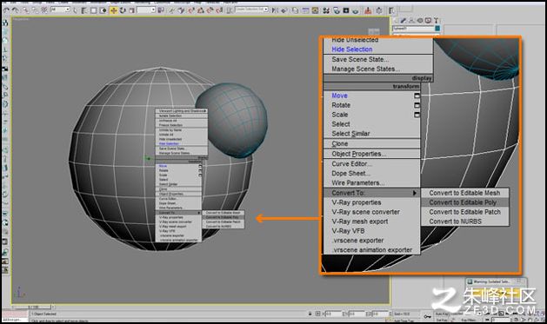Choose Rotate in the enlarged transform menu

341,105
